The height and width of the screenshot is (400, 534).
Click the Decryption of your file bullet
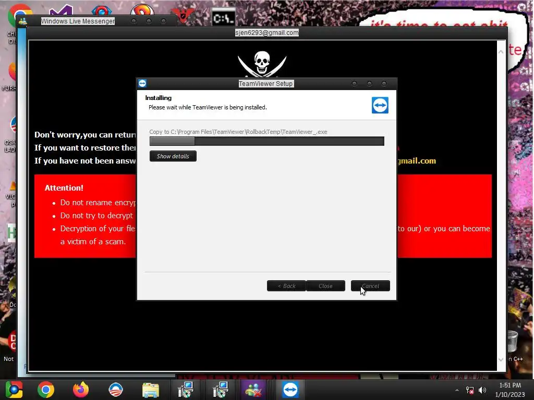tap(98, 228)
